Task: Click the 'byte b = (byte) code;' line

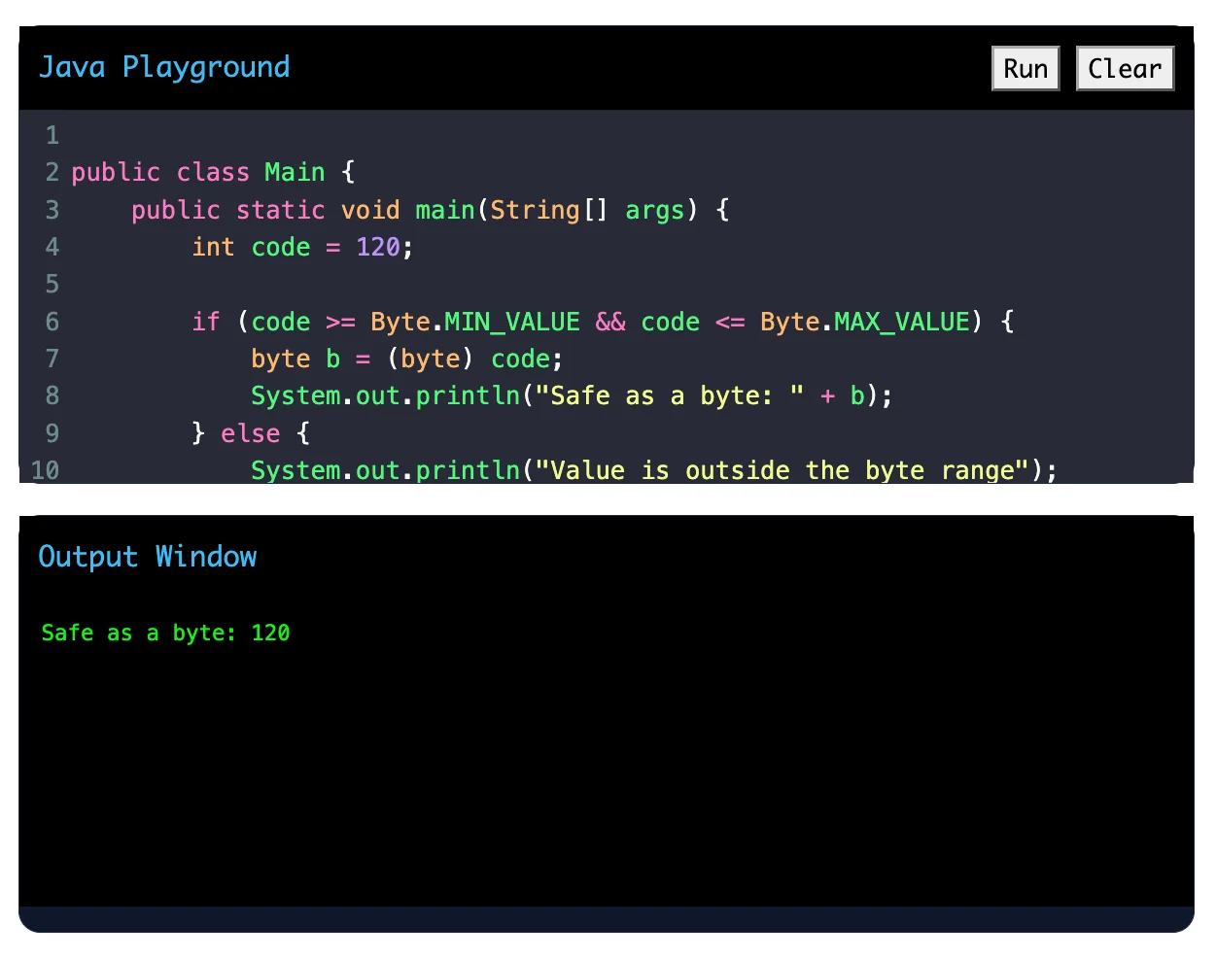Action: [406, 360]
